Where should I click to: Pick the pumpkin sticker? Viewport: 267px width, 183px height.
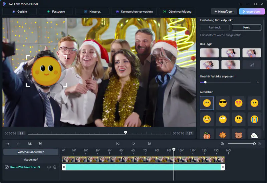[207, 135]
